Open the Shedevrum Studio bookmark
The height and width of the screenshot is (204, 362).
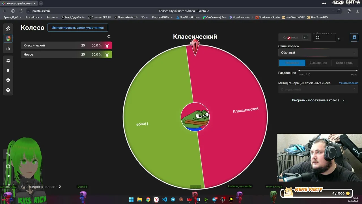tap(268, 18)
